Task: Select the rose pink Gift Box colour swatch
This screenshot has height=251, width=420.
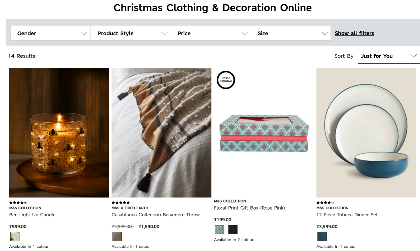Action: [220, 230]
